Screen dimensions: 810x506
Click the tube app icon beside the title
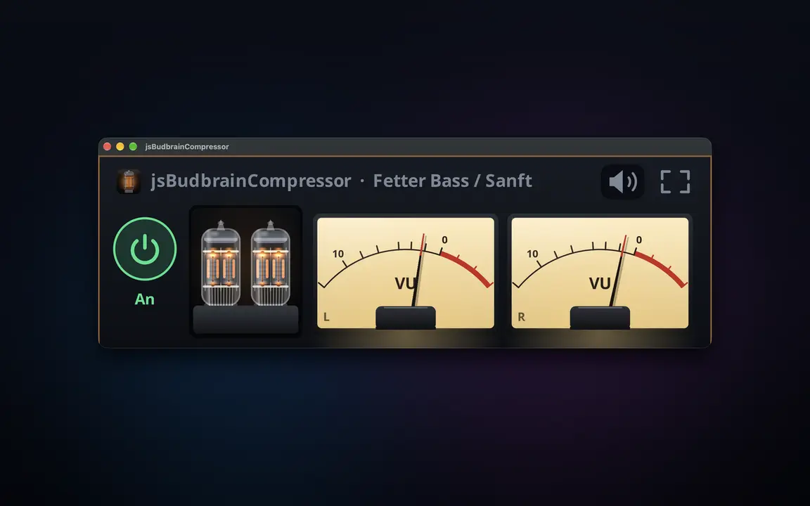(x=129, y=181)
